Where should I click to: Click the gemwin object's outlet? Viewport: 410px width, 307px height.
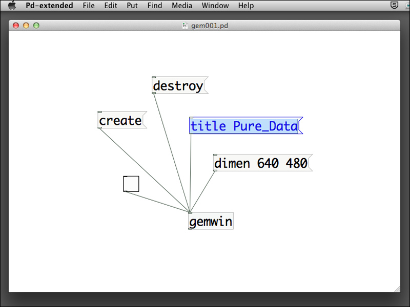point(190,229)
